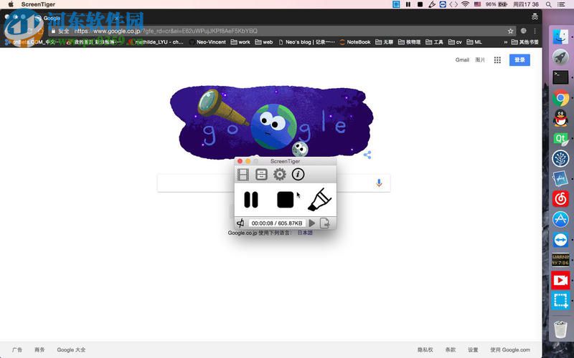
Task: Click the 设置 footer link
Action: [x=473, y=349]
